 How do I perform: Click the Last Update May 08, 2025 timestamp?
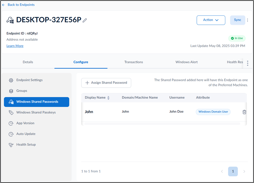tap(217, 46)
